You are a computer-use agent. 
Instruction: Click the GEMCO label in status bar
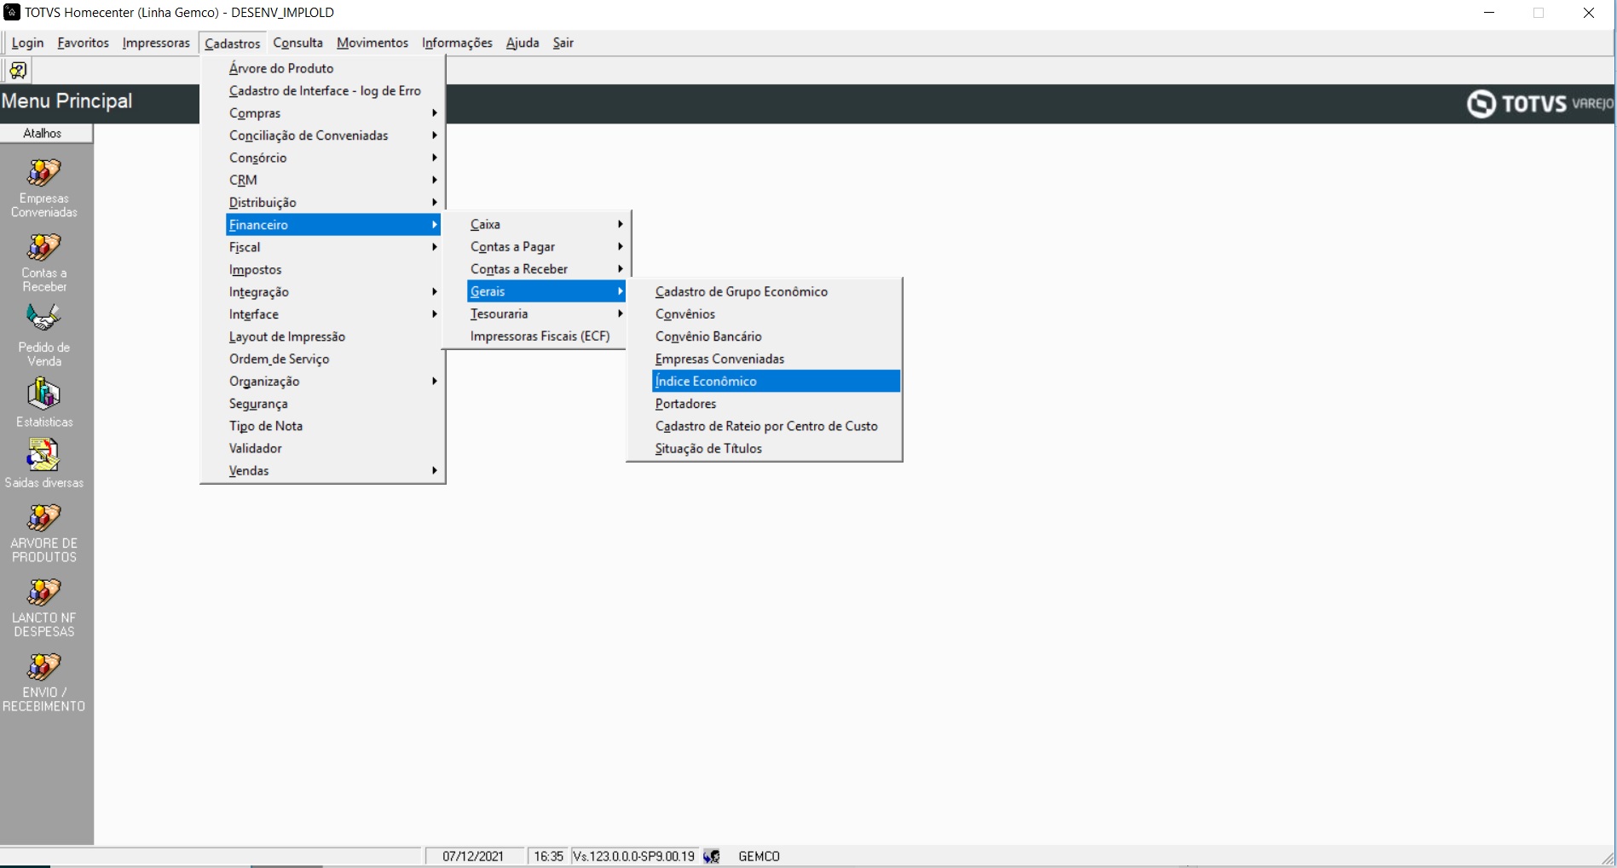pyautogui.click(x=759, y=856)
